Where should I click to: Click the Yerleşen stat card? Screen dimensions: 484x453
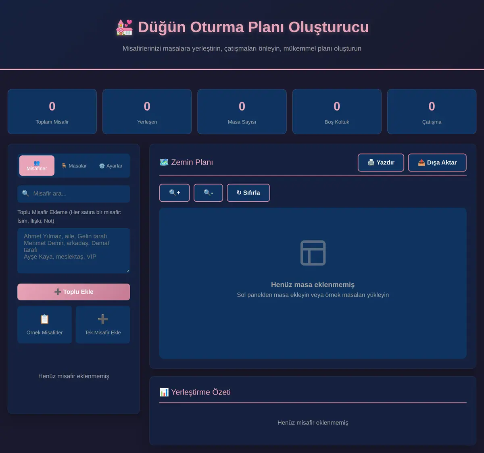(x=147, y=112)
